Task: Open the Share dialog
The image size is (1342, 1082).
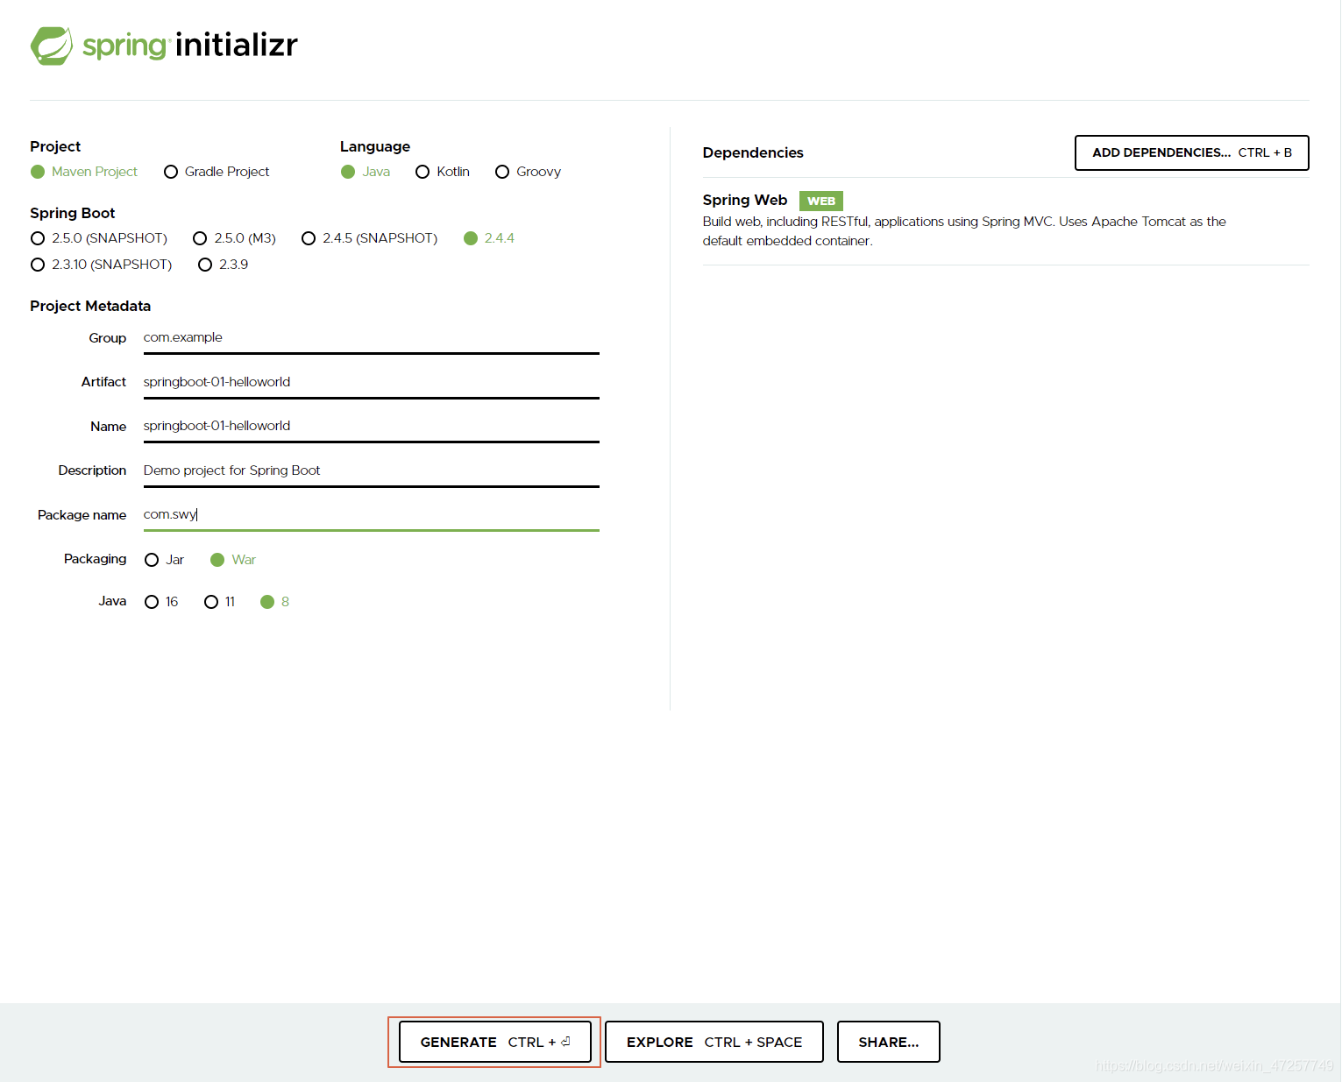Action: pyautogui.click(x=889, y=1042)
